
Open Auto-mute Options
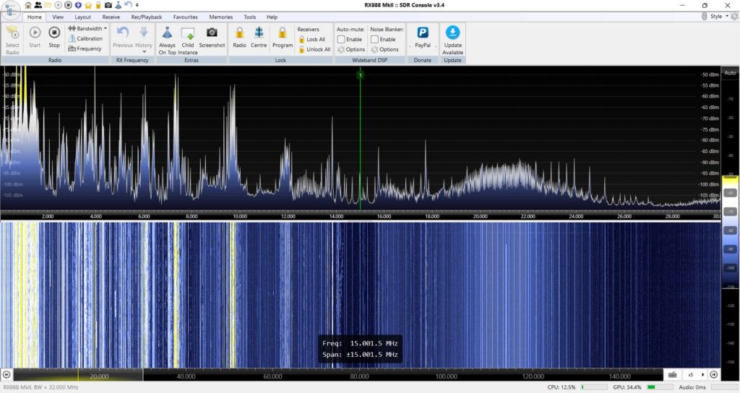pyautogui.click(x=351, y=49)
